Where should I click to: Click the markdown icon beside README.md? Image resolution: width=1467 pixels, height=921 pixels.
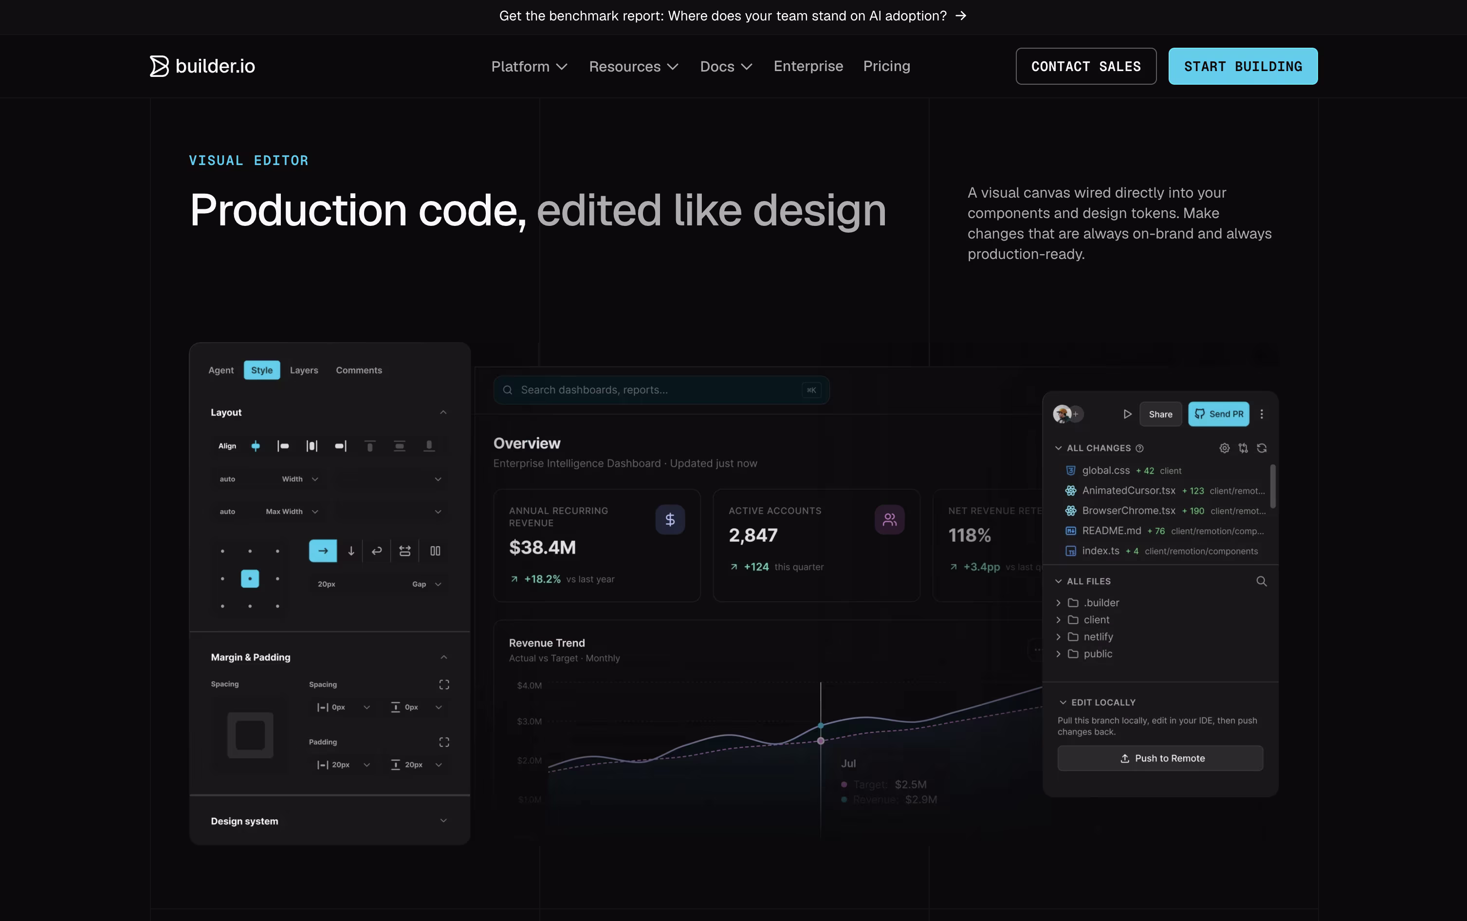tap(1071, 531)
